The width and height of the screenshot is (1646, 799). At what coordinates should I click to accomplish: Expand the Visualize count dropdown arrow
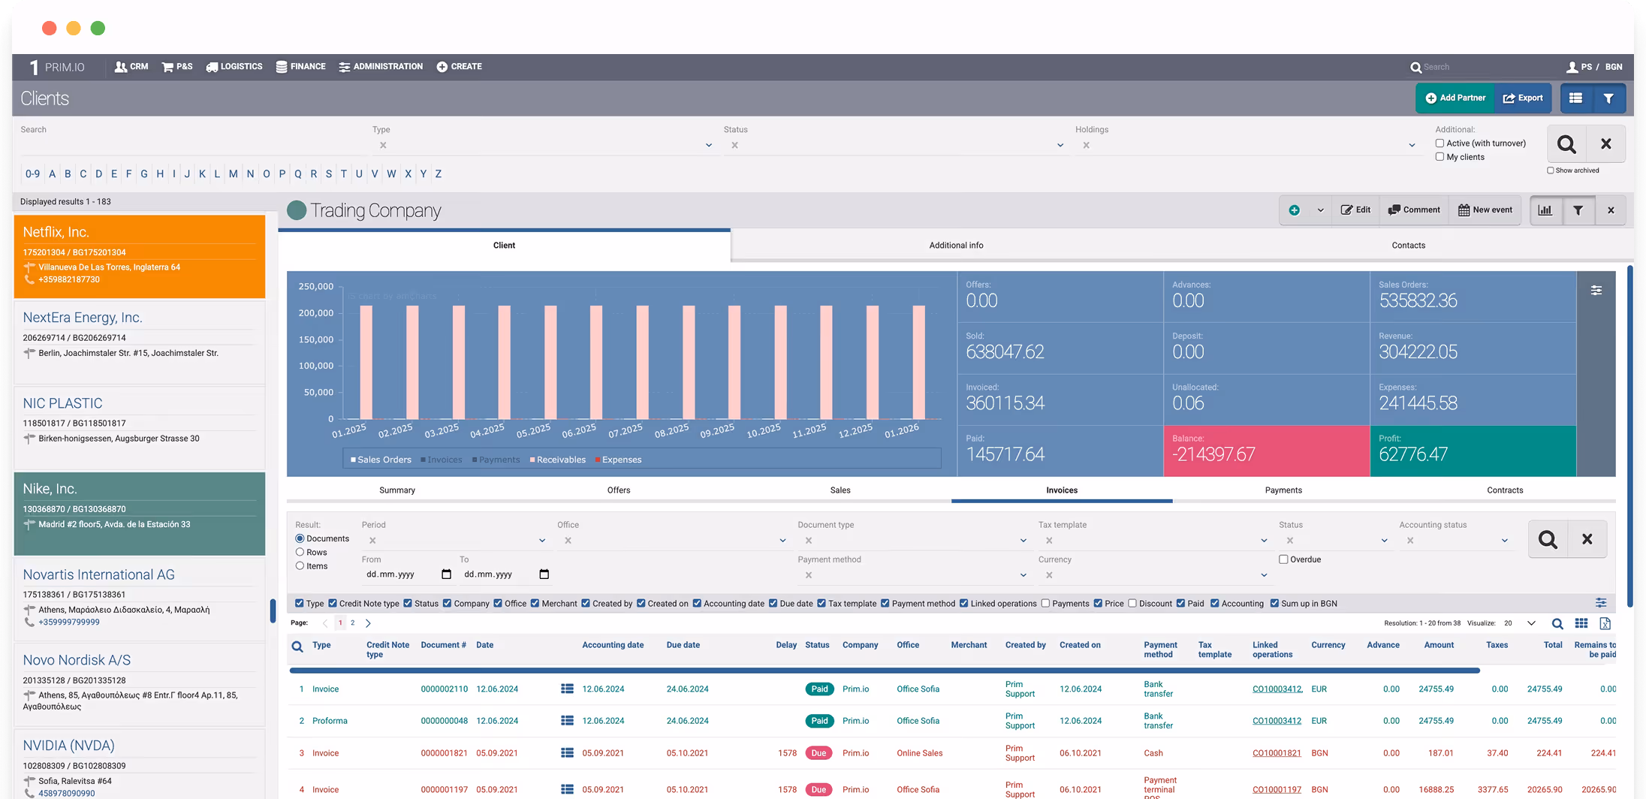[1531, 623]
